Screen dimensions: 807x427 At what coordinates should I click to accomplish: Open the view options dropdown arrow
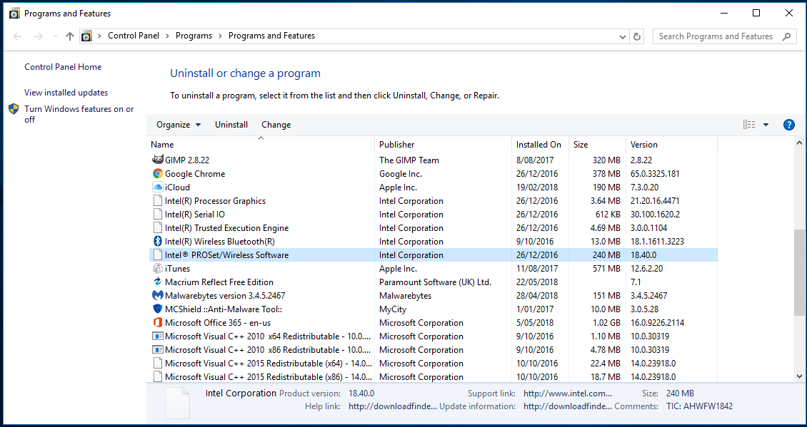pos(766,125)
